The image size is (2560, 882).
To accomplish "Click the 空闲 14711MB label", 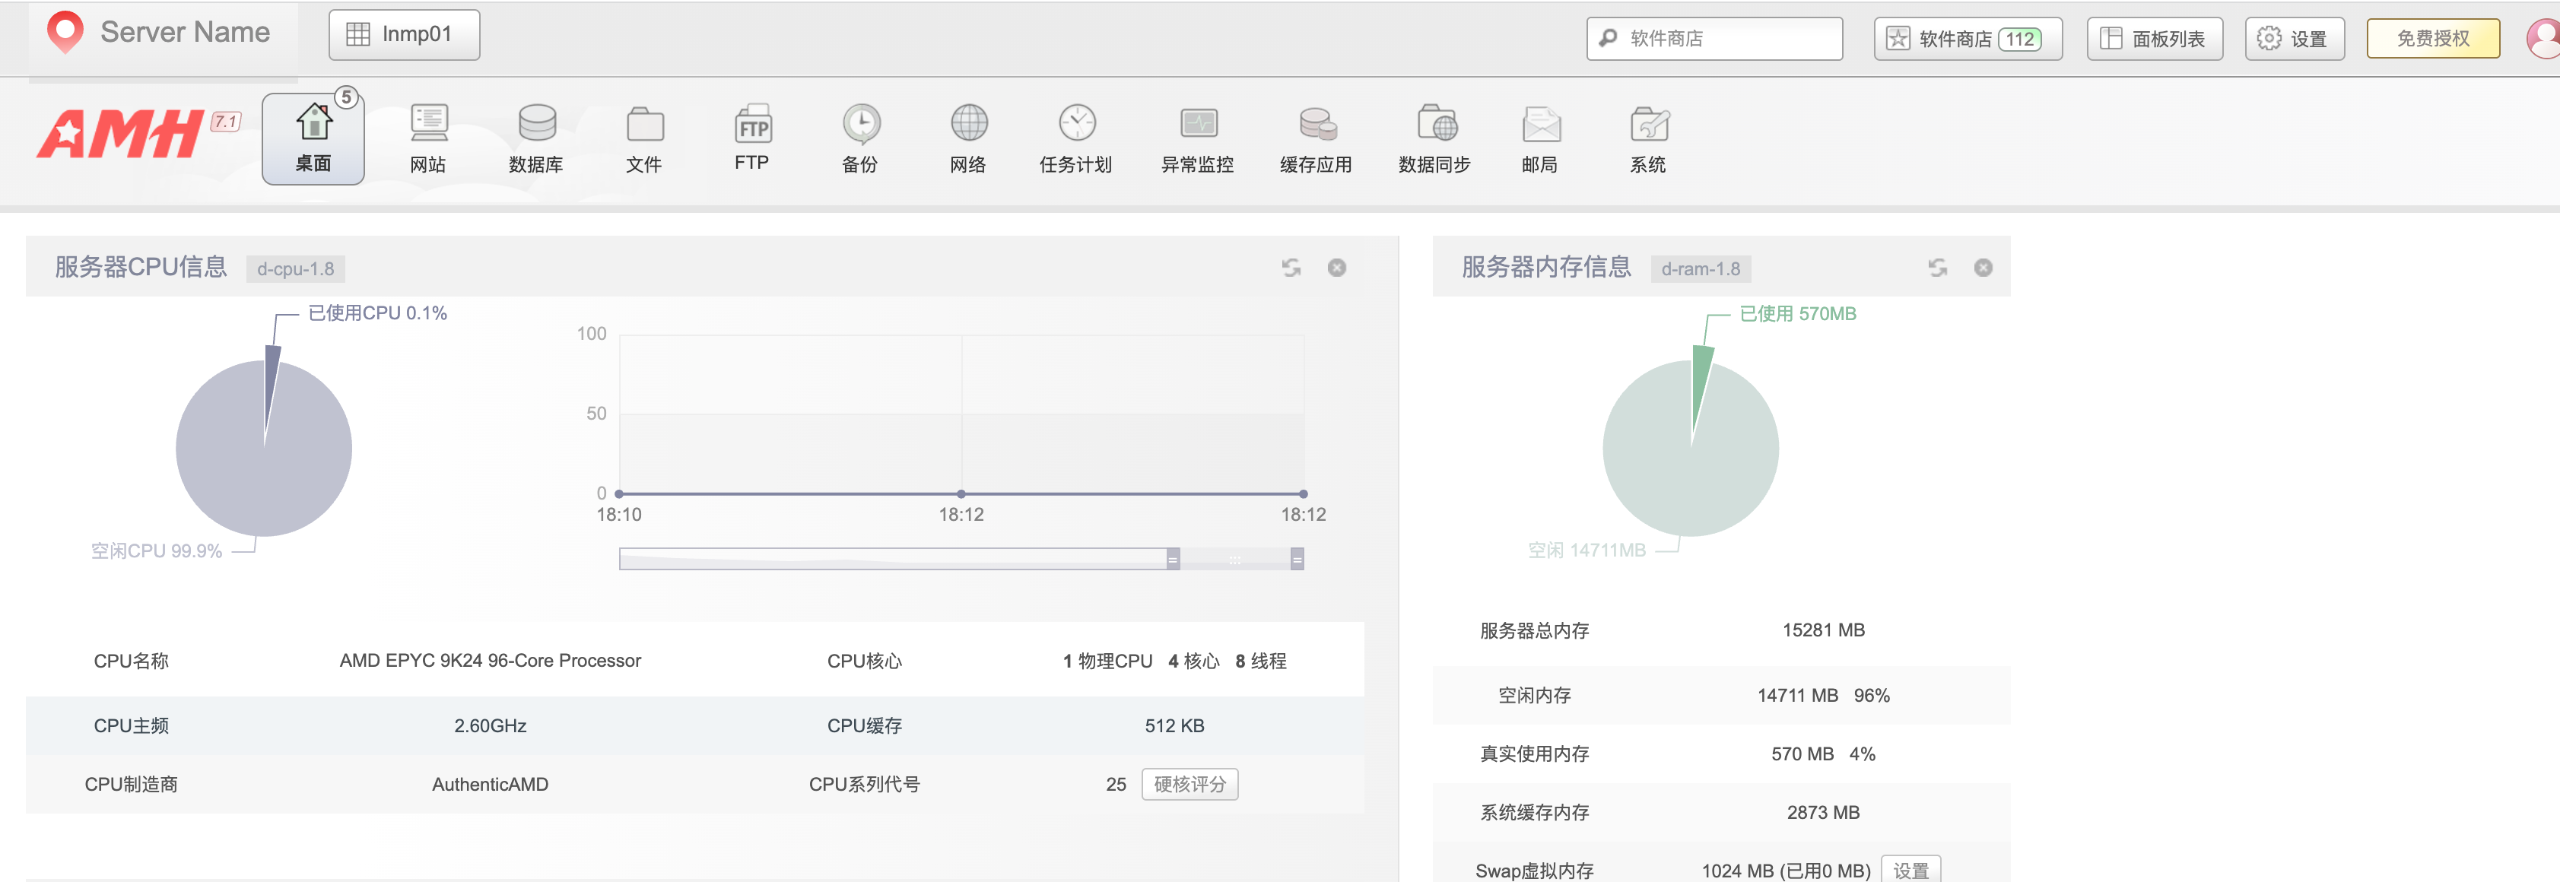I will click(x=1586, y=549).
